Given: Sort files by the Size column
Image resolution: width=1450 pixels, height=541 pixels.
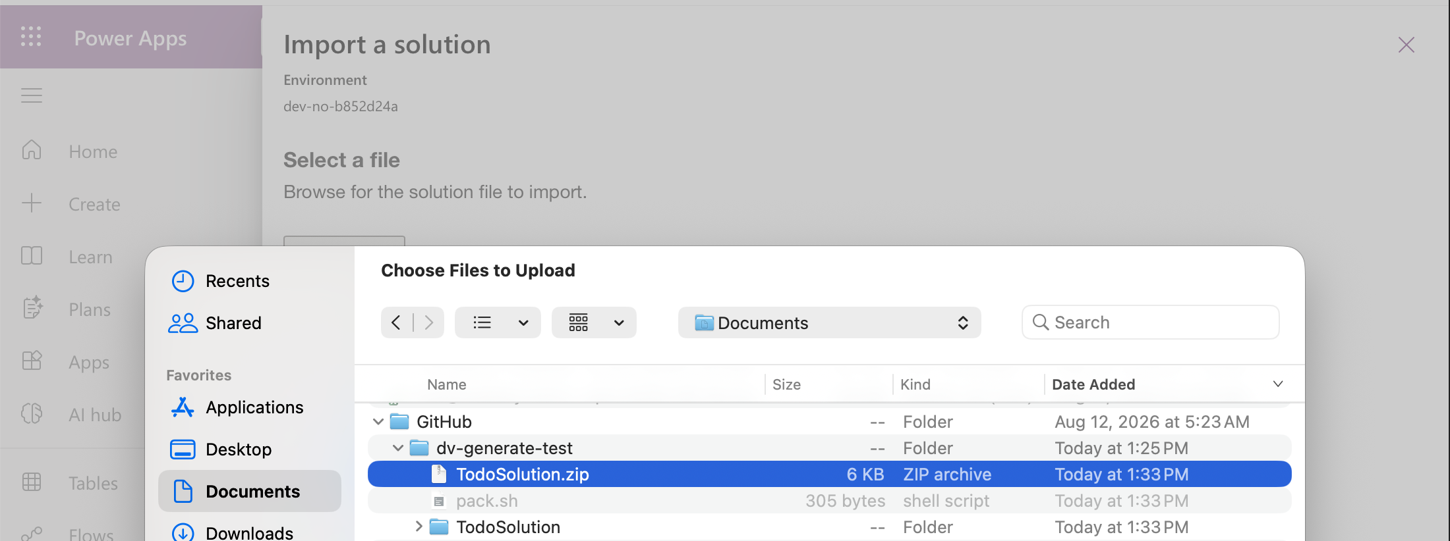Looking at the screenshot, I should pyautogui.click(x=786, y=384).
